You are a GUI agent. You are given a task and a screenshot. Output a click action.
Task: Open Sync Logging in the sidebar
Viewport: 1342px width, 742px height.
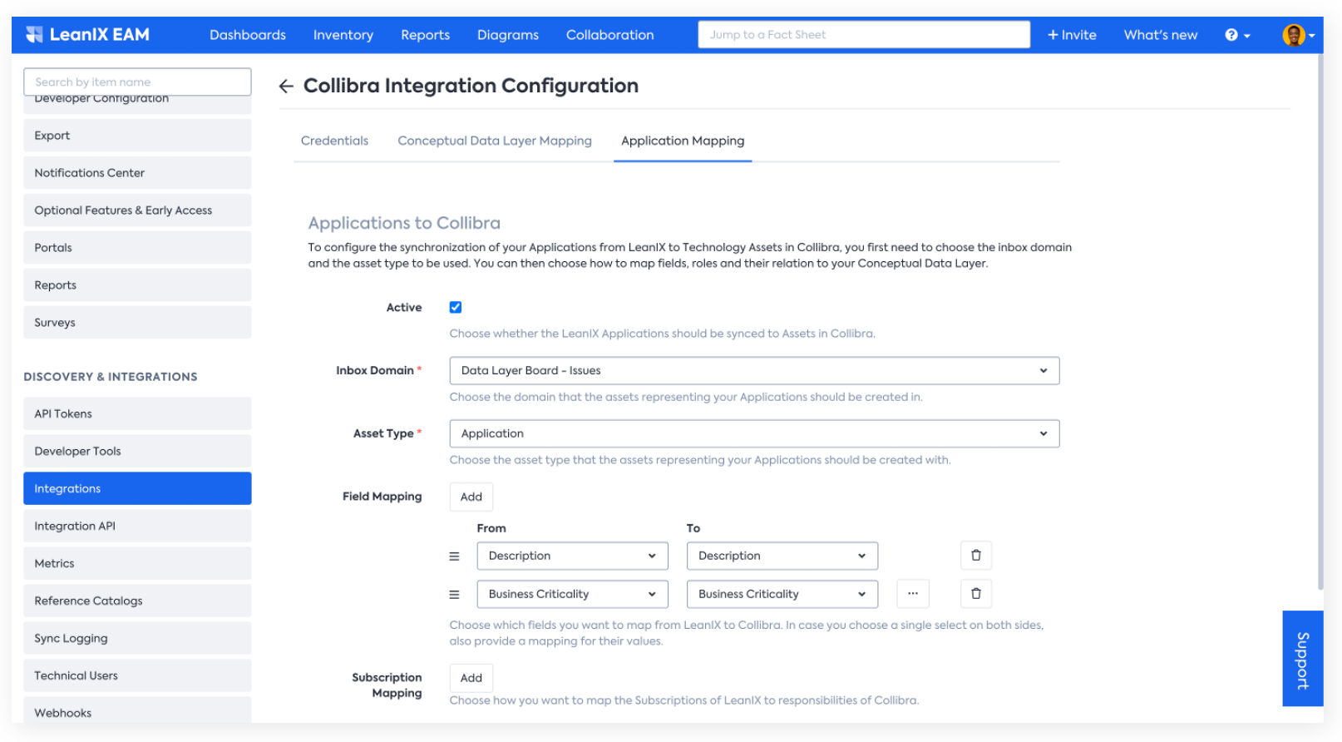pyautogui.click(x=137, y=639)
